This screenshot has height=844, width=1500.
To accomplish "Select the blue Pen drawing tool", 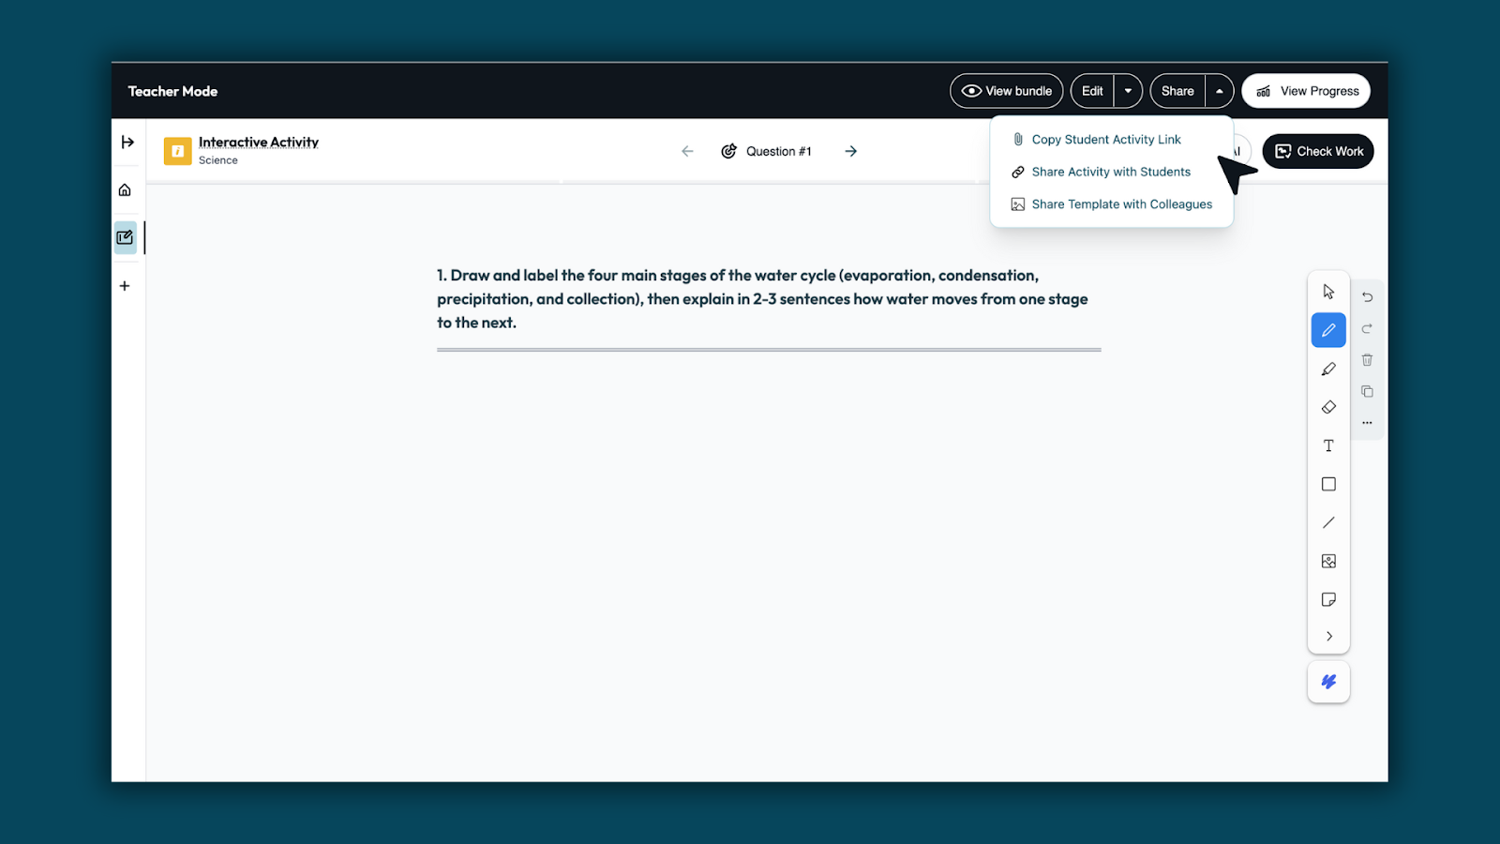I will (1328, 330).
